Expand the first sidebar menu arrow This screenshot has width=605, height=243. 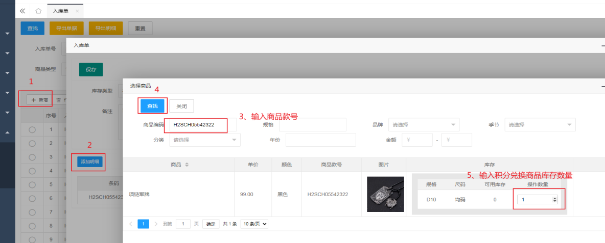[x=7, y=34]
